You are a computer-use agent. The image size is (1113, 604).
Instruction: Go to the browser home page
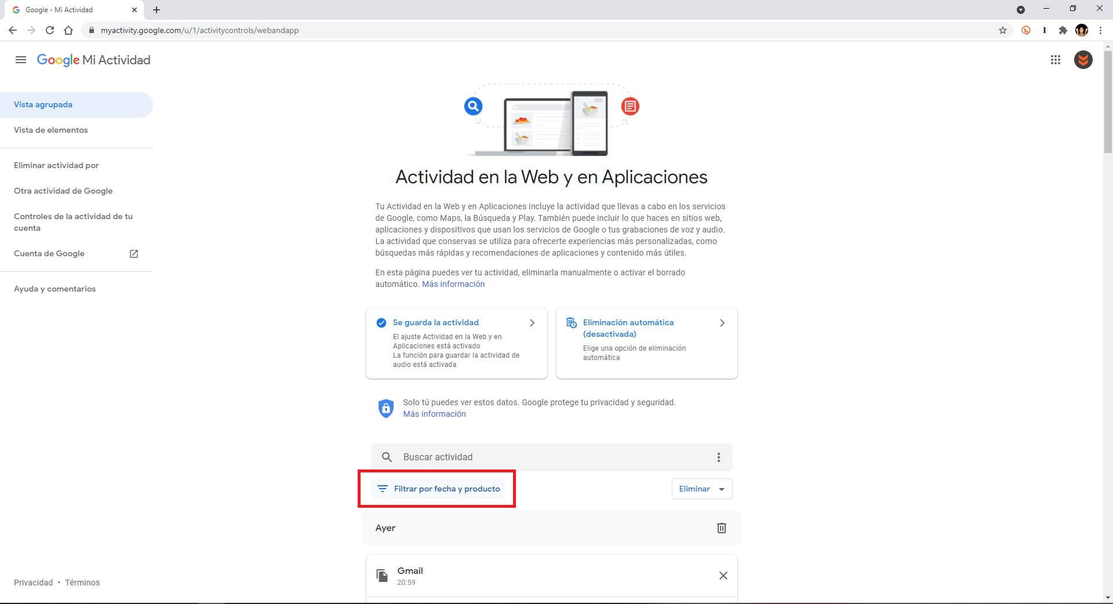click(68, 30)
